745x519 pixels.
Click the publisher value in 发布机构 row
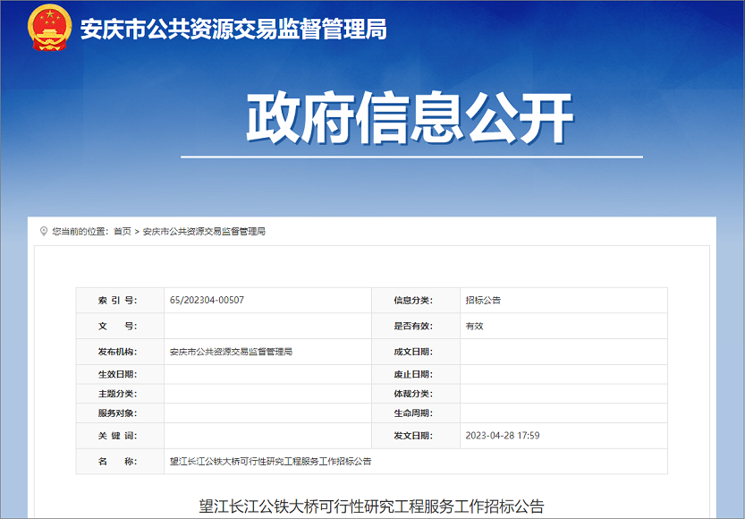click(x=231, y=352)
